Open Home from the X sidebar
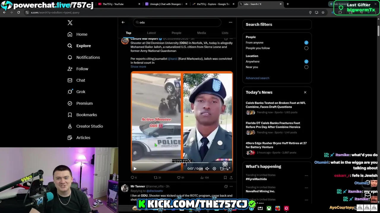The height and width of the screenshot is (213, 380). click(77, 34)
